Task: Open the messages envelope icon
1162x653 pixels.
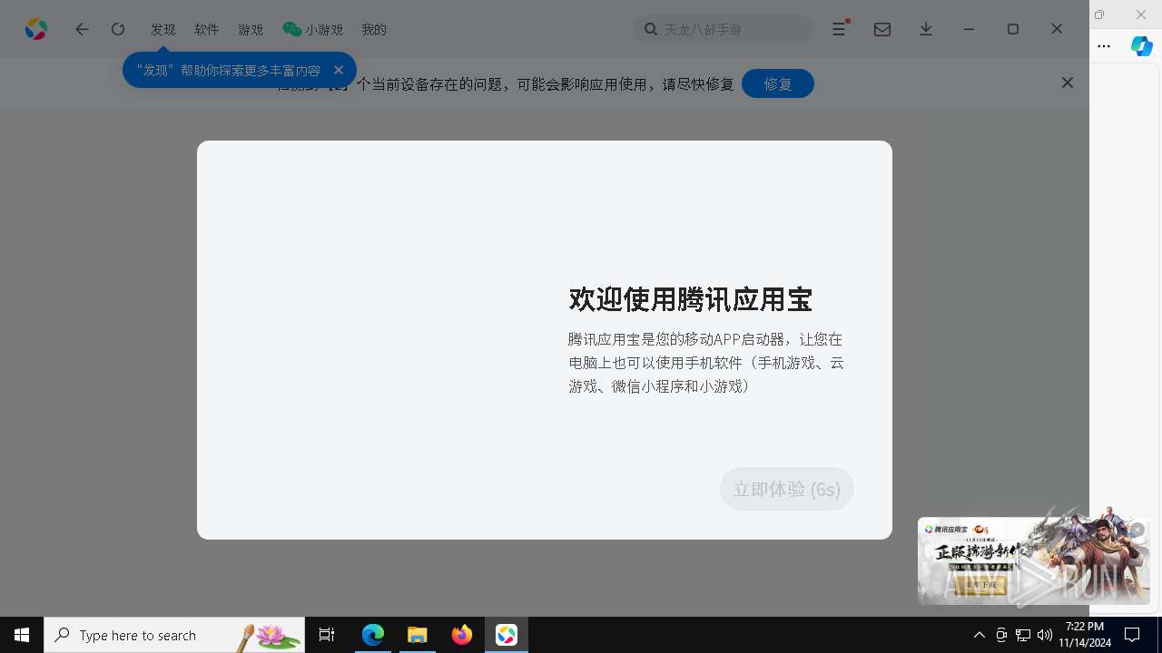Action: (882, 29)
